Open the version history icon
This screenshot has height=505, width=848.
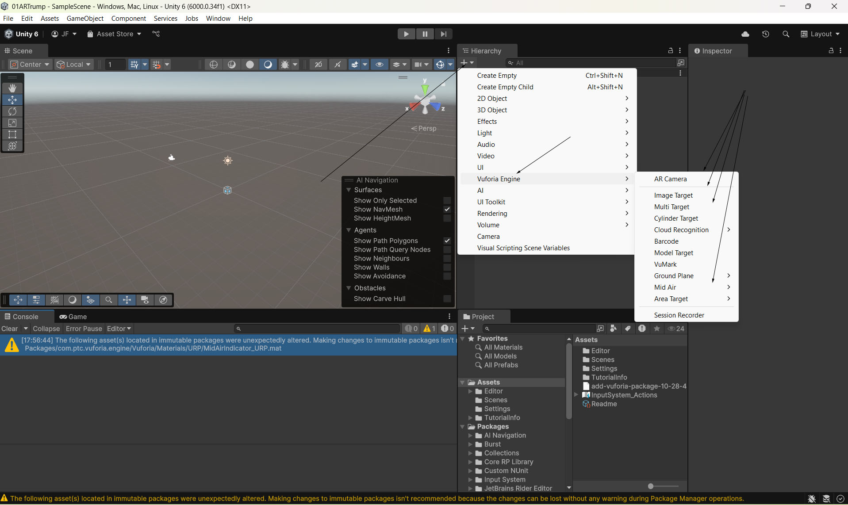pos(766,34)
